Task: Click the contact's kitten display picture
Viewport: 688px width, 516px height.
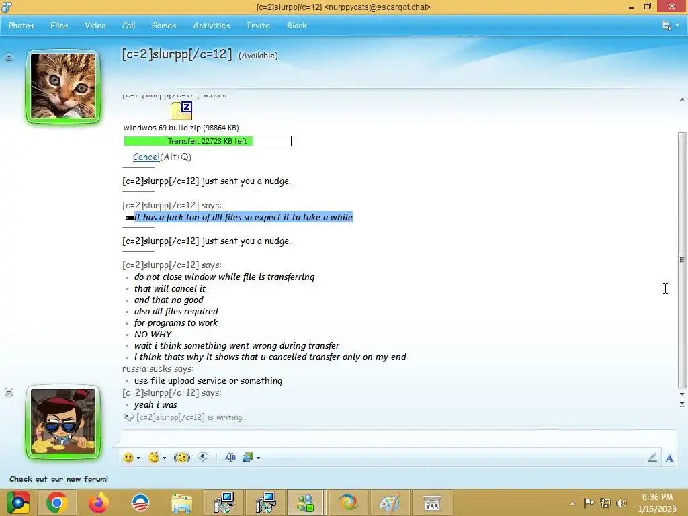Action: (x=63, y=86)
